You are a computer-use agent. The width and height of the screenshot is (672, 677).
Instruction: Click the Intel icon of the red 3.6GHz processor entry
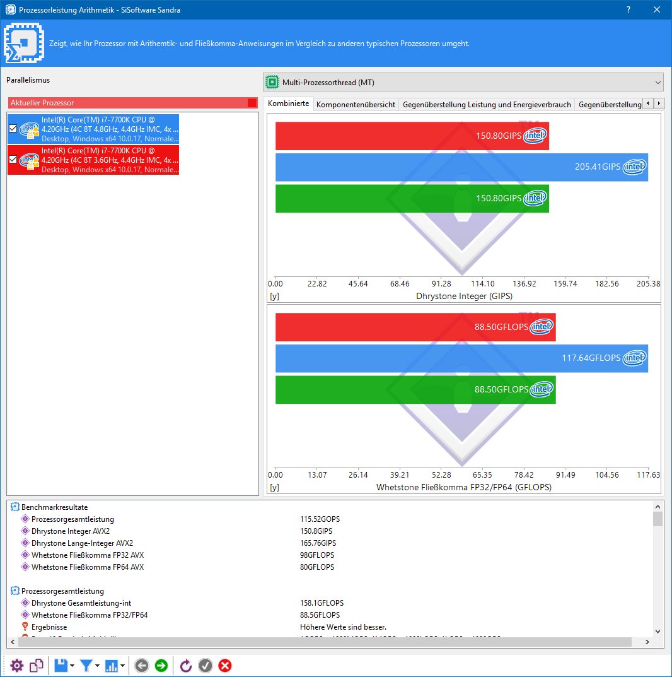[29, 161]
